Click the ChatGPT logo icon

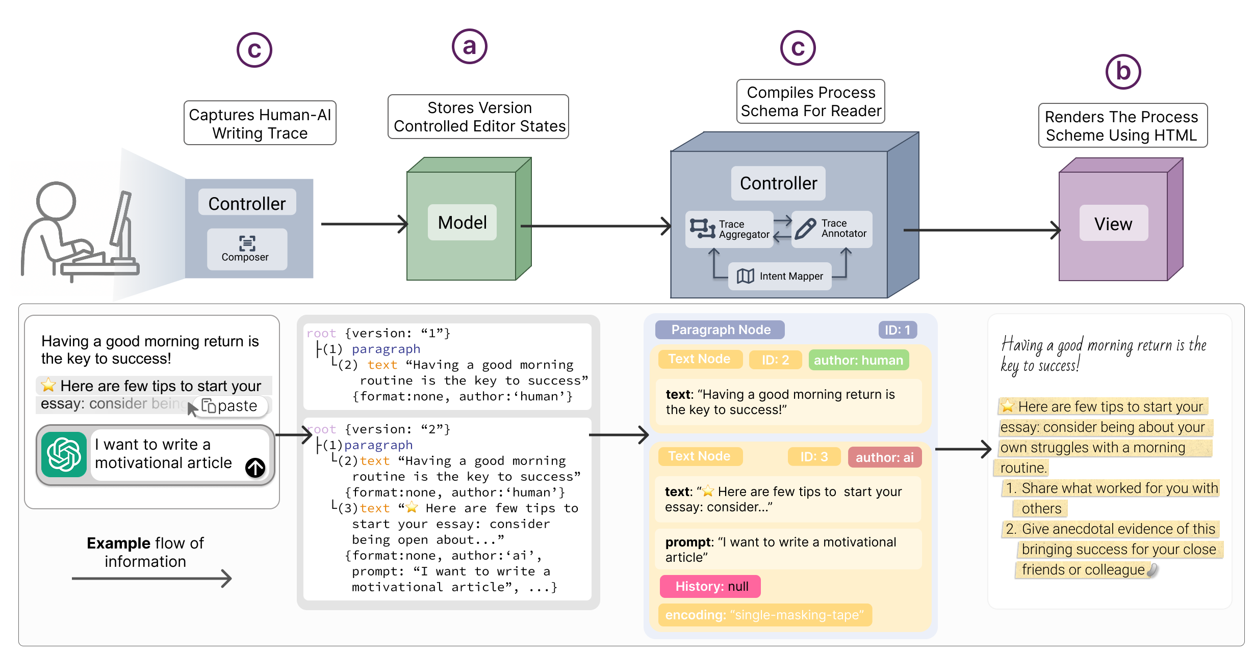tap(64, 454)
